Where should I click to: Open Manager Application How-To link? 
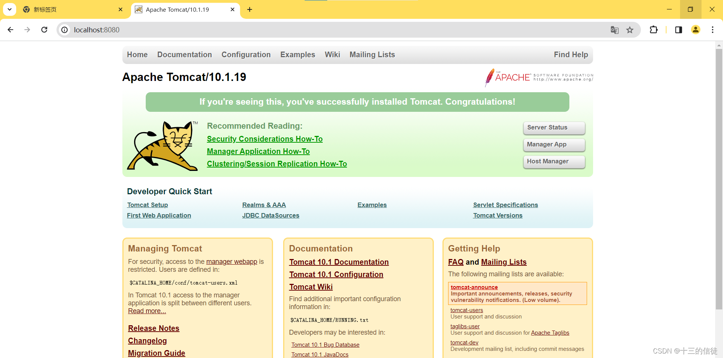click(258, 151)
